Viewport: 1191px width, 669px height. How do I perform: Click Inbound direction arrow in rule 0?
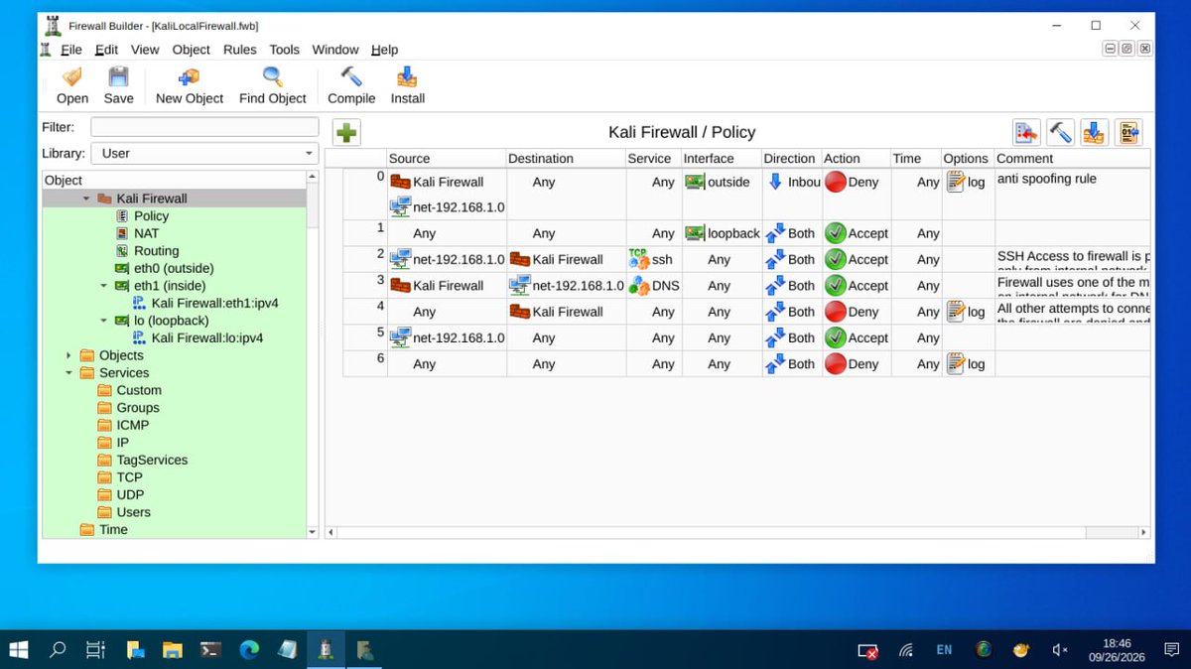pyautogui.click(x=776, y=182)
